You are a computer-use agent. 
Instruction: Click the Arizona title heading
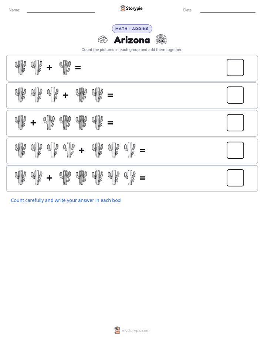(132, 40)
